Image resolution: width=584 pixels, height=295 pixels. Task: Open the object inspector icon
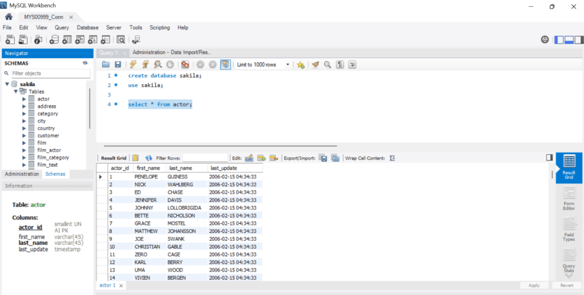tap(38, 39)
